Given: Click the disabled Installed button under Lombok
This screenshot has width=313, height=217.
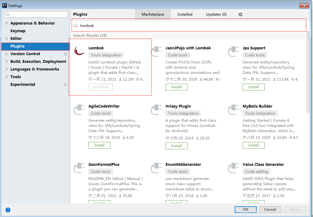Looking at the screenshot, I should [101, 87].
